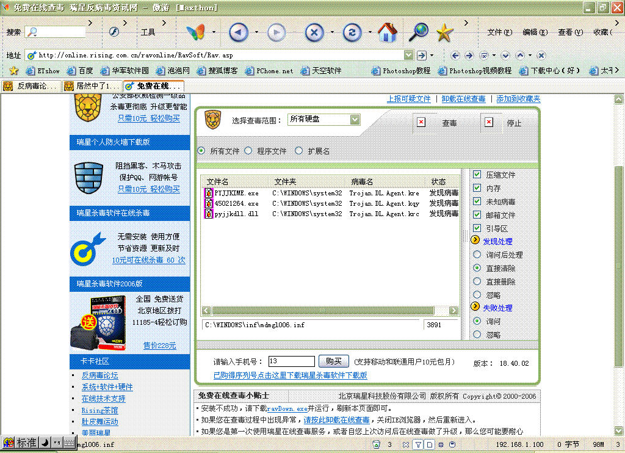
Task: Open the 文件(F) menu
Action: click(x=499, y=32)
